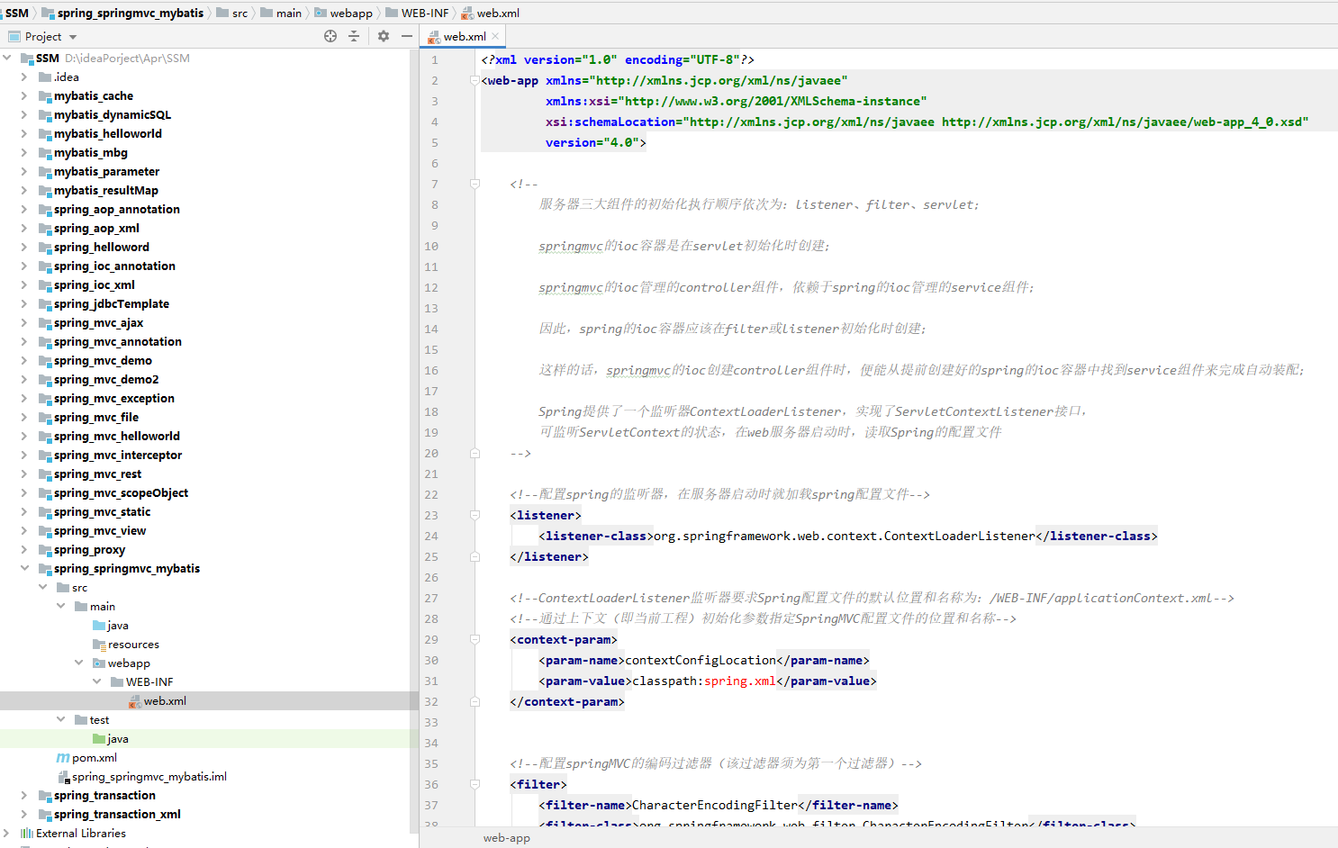Select the web.xml editor tab
The image size is (1338, 848).
465,36
